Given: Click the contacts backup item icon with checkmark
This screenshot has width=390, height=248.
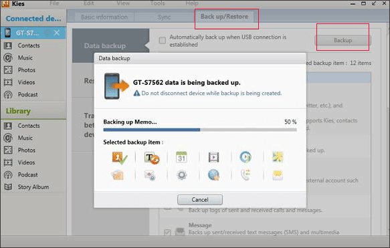Looking at the screenshot, I should coord(119,158).
